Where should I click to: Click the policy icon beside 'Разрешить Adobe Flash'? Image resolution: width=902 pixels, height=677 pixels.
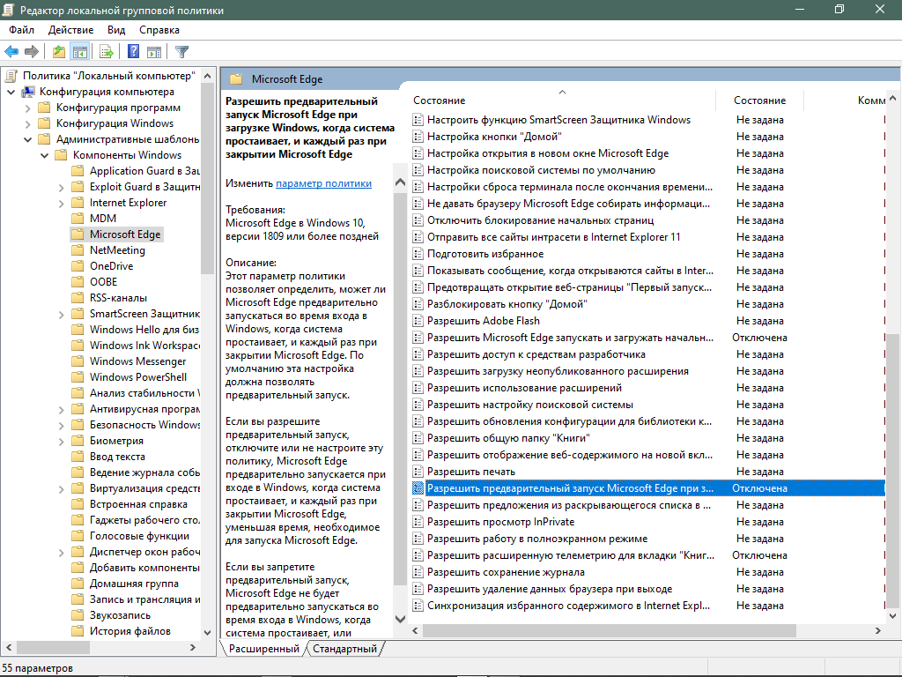click(x=418, y=321)
